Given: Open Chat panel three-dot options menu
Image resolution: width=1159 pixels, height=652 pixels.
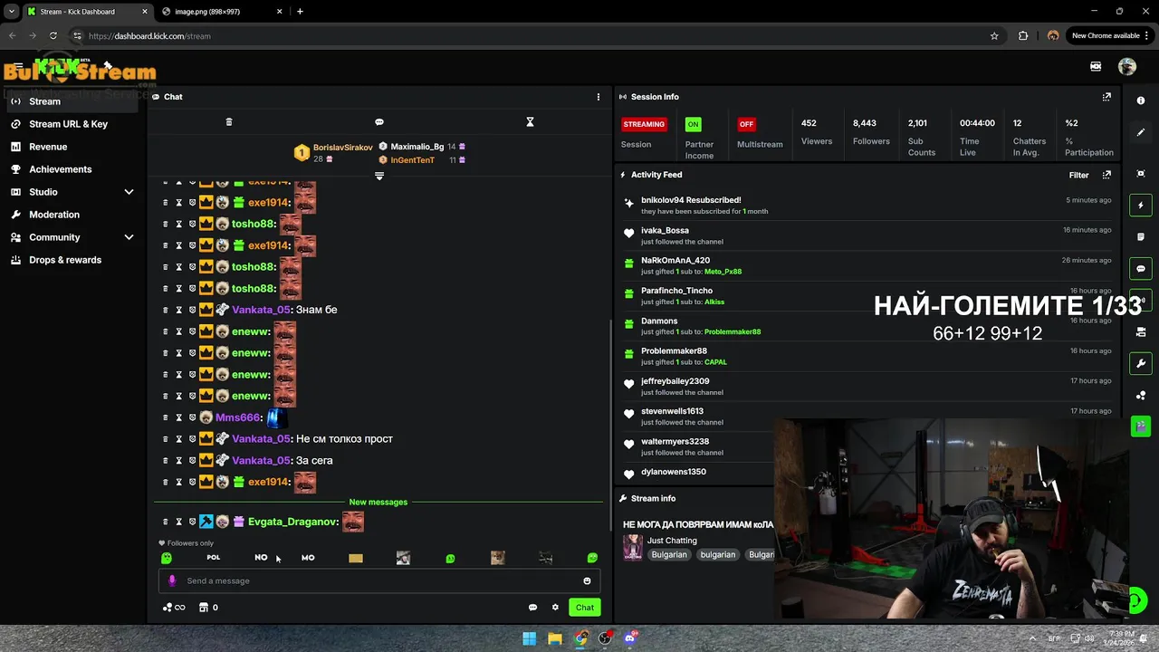Looking at the screenshot, I should (x=598, y=97).
